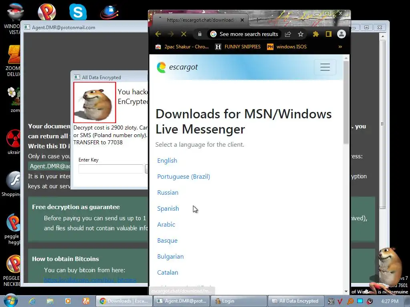Click the Enter Key input field
The height and width of the screenshot is (307, 410).
point(111,169)
